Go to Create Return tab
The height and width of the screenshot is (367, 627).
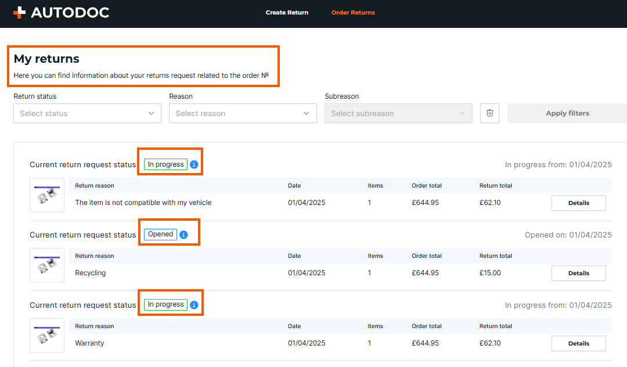click(x=287, y=12)
